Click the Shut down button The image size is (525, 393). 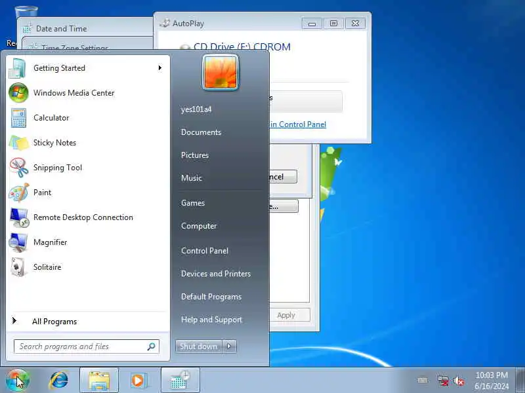pos(199,346)
